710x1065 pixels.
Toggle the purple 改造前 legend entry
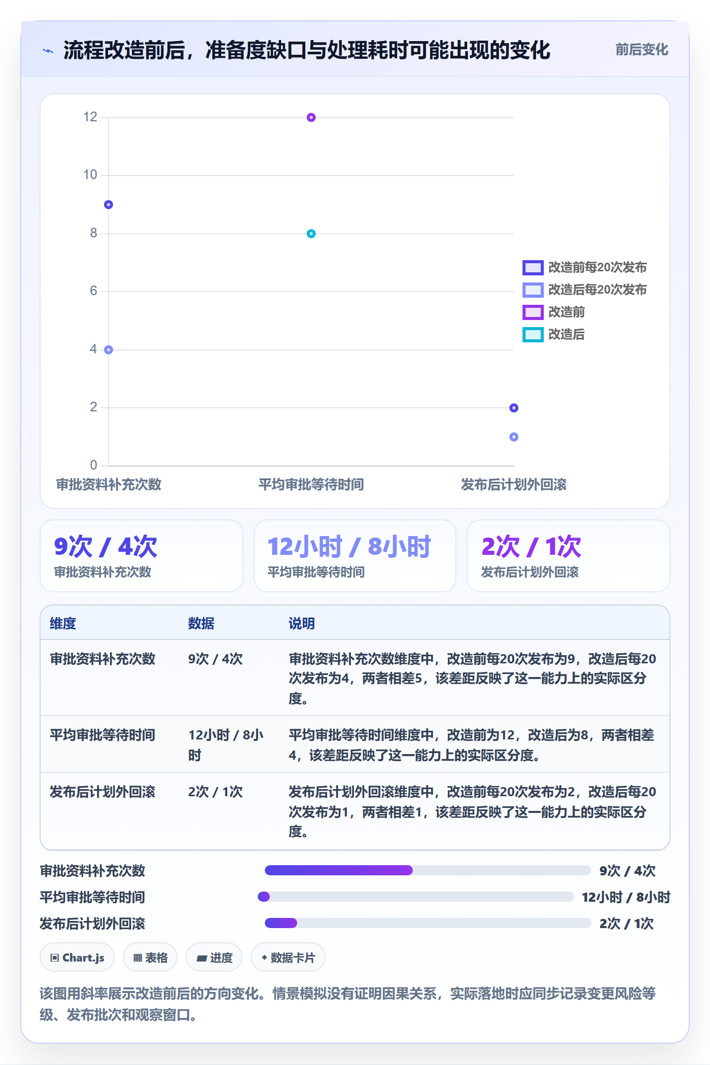click(x=554, y=312)
